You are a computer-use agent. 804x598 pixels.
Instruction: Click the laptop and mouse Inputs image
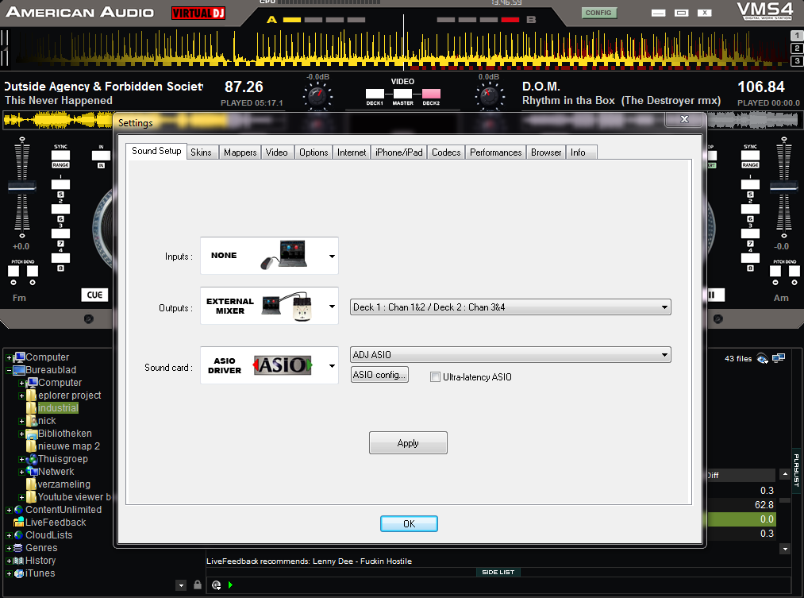coord(284,255)
